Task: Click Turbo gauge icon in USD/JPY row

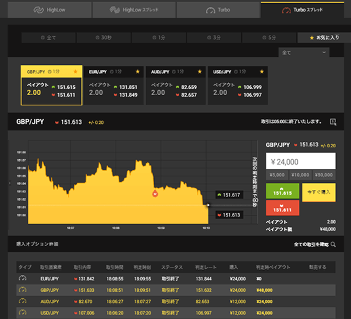Action: (x=23, y=313)
